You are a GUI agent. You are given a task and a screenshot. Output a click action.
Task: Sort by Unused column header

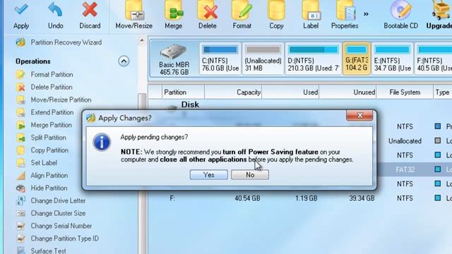347,92
